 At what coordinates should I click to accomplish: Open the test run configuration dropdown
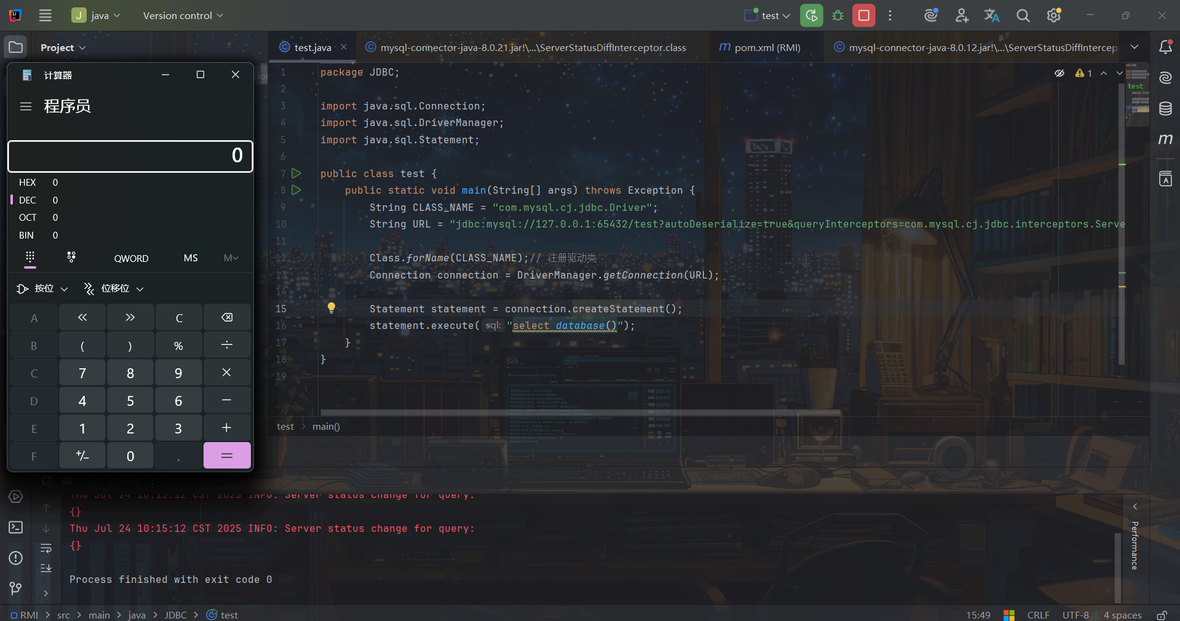pyautogui.click(x=767, y=15)
